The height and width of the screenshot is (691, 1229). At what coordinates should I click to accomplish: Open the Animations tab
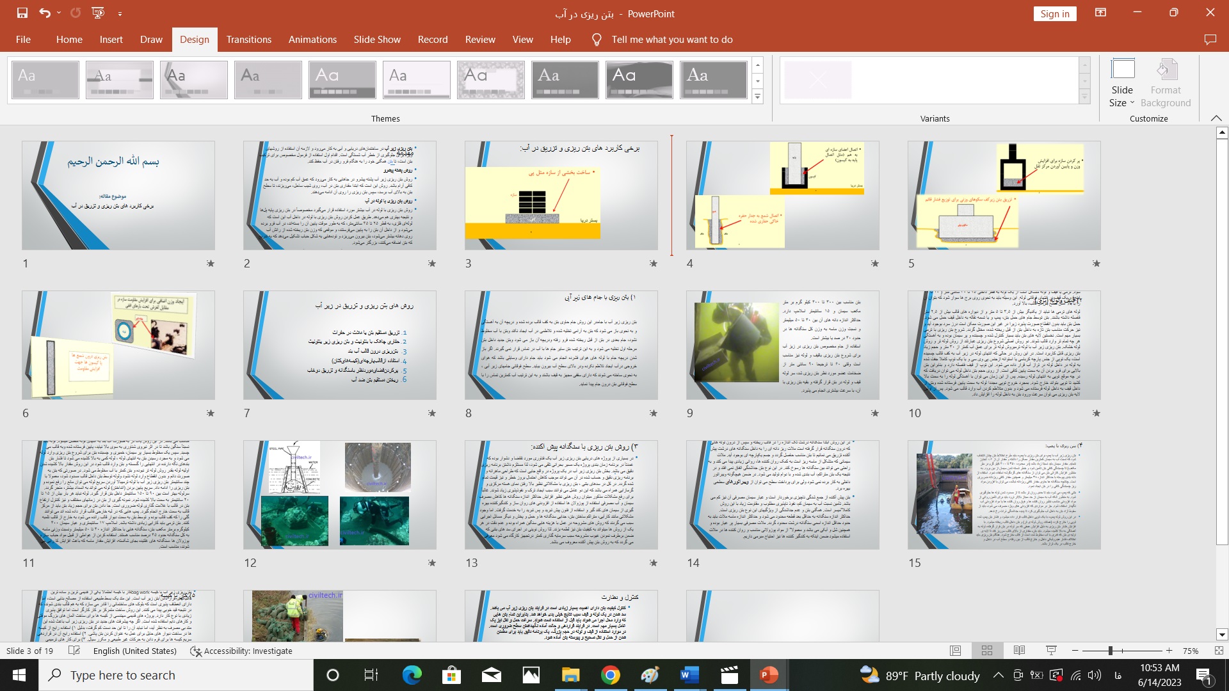point(312,39)
